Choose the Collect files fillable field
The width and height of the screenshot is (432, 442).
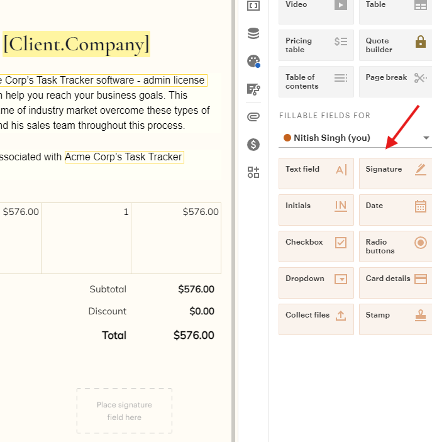(x=316, y=319)
